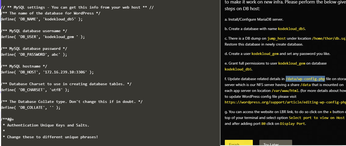This screenshot has height=146, width=346.
Task: Click the yellow Finish button
Action: (239, 144)
